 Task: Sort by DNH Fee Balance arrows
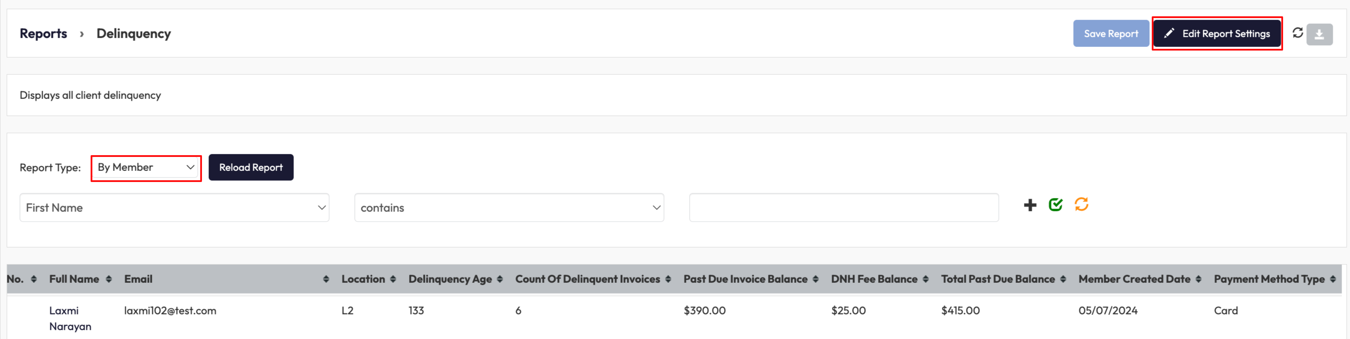tap(926, 279)
